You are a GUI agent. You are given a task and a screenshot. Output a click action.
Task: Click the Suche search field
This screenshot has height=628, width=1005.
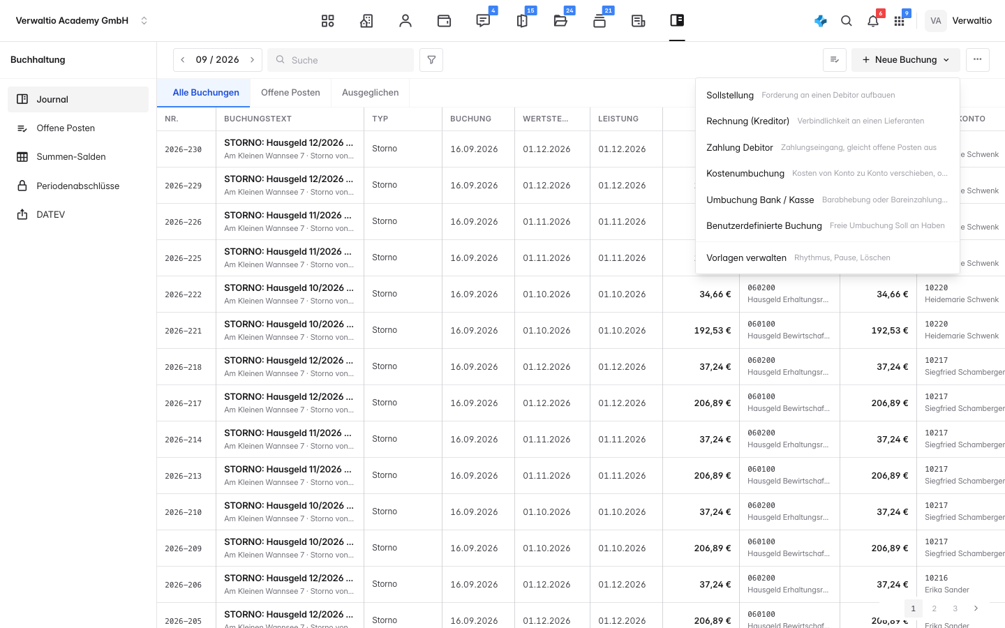(x=341, y=60)
